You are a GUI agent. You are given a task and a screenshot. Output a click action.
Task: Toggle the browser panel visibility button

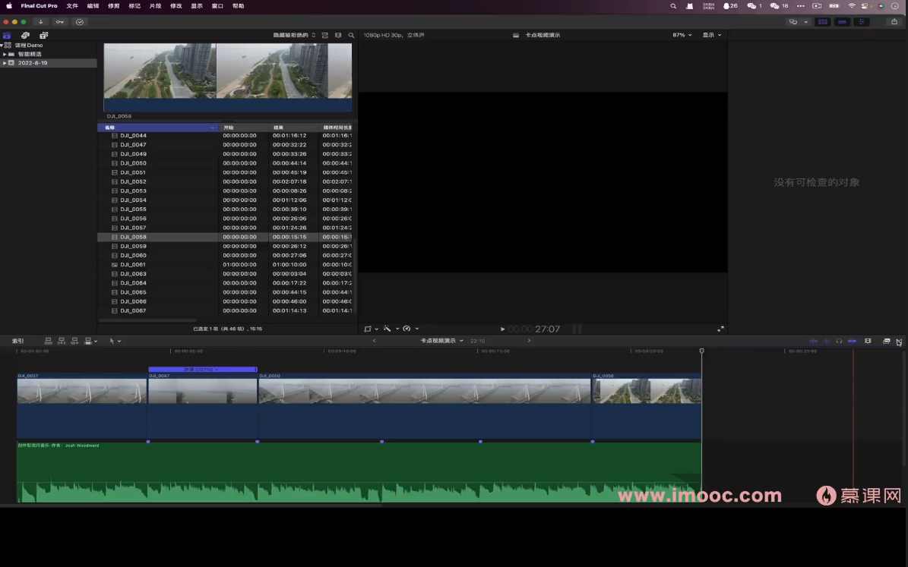coord(822,22)
